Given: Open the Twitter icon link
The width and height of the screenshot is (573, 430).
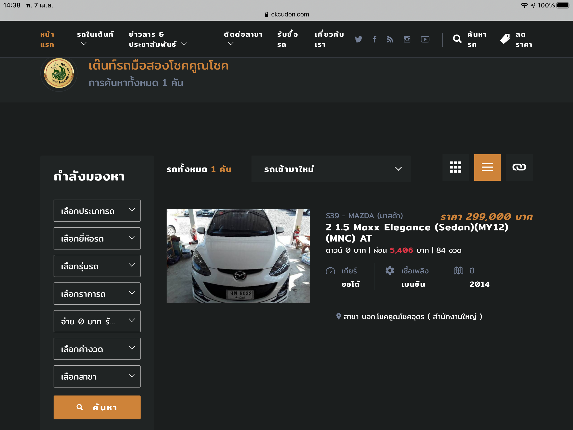Looking at the screenshot, I should click(358, 39).
